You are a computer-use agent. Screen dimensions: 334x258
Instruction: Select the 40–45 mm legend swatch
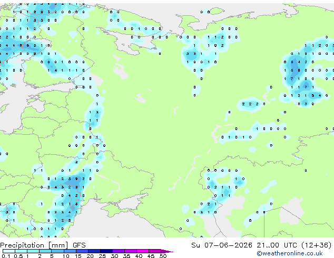[x=143, y=251]
